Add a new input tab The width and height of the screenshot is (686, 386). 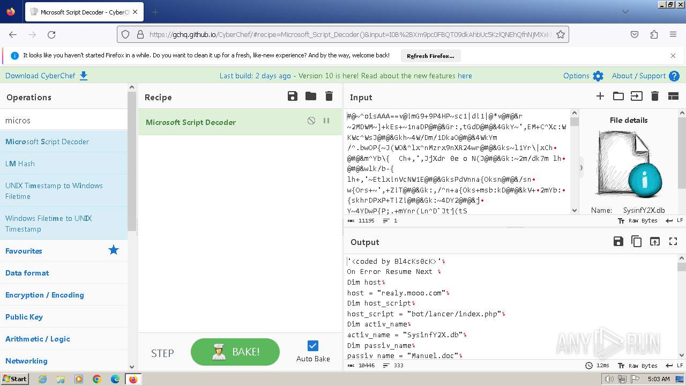[x=600, y=96]
